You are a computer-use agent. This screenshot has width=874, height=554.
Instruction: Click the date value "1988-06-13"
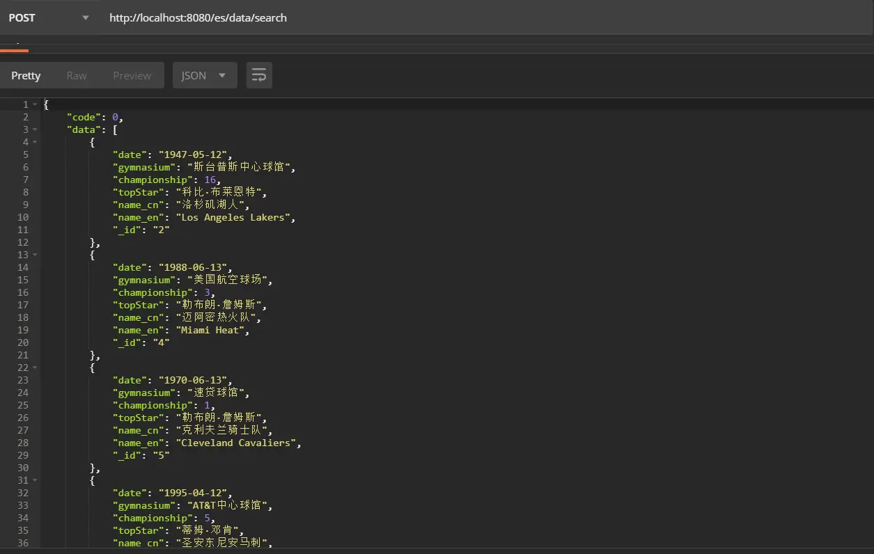[194, 267]
